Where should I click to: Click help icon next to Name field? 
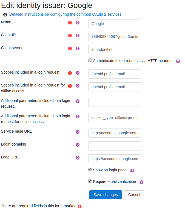[x=78, y=23]
